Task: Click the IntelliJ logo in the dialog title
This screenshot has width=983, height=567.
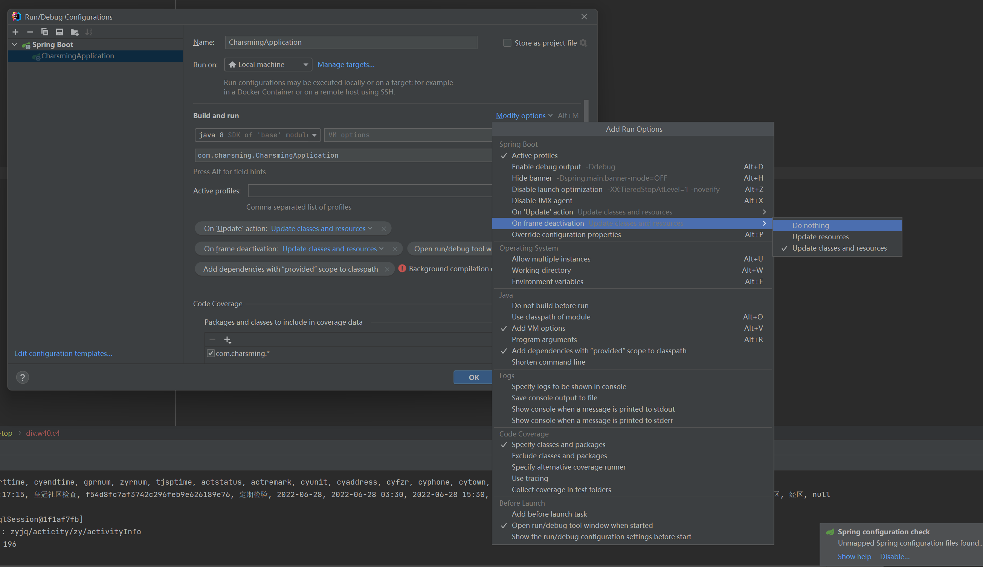Action: pos(16,16)
